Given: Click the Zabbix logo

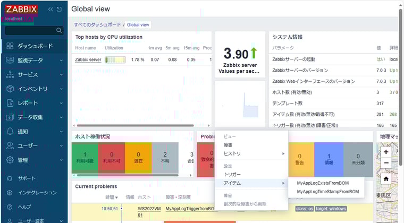Looking at the screenshot, I should pyautogui.click(x=21, y=10).
